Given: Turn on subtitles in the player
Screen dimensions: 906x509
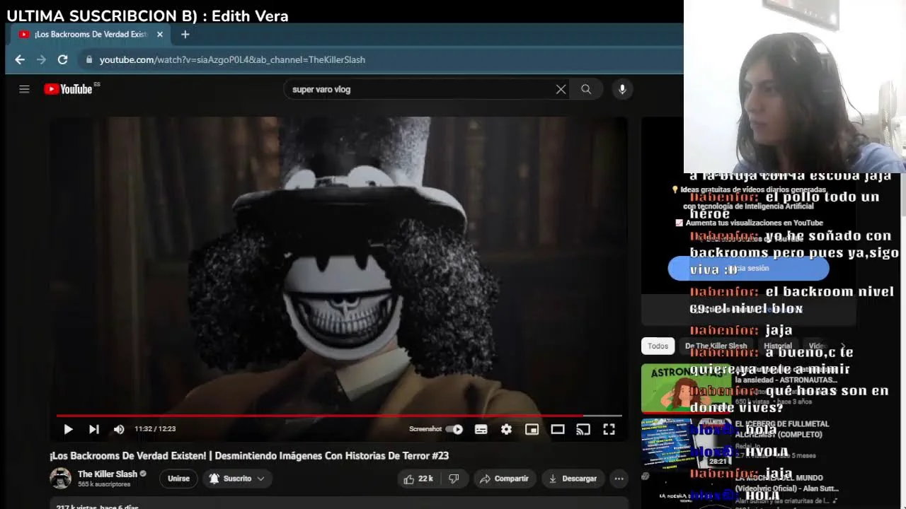Looking at the screenshot, I should coord(481,429).
